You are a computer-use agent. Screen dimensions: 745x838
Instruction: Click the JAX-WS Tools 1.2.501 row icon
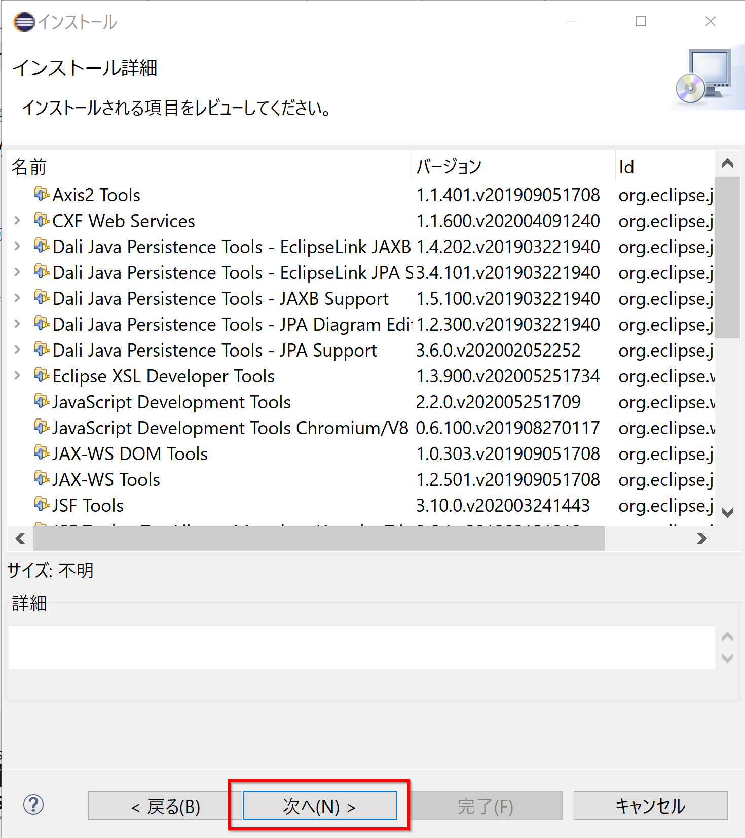click(42, 479)
